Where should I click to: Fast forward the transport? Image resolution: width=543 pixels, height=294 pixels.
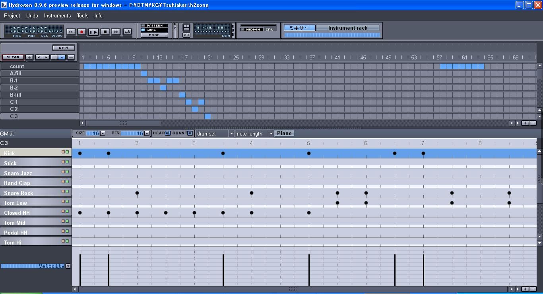[x=116, y=32]
